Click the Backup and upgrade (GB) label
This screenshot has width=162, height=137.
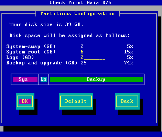tap(42, 63)
